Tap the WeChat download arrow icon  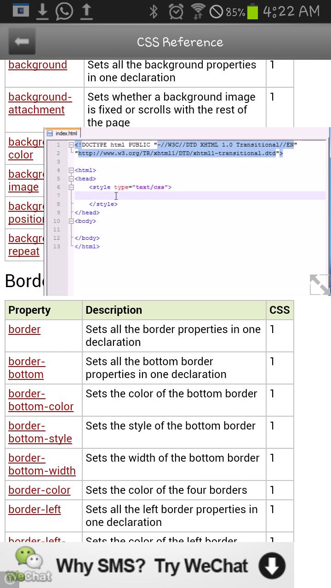click(272, 566)
